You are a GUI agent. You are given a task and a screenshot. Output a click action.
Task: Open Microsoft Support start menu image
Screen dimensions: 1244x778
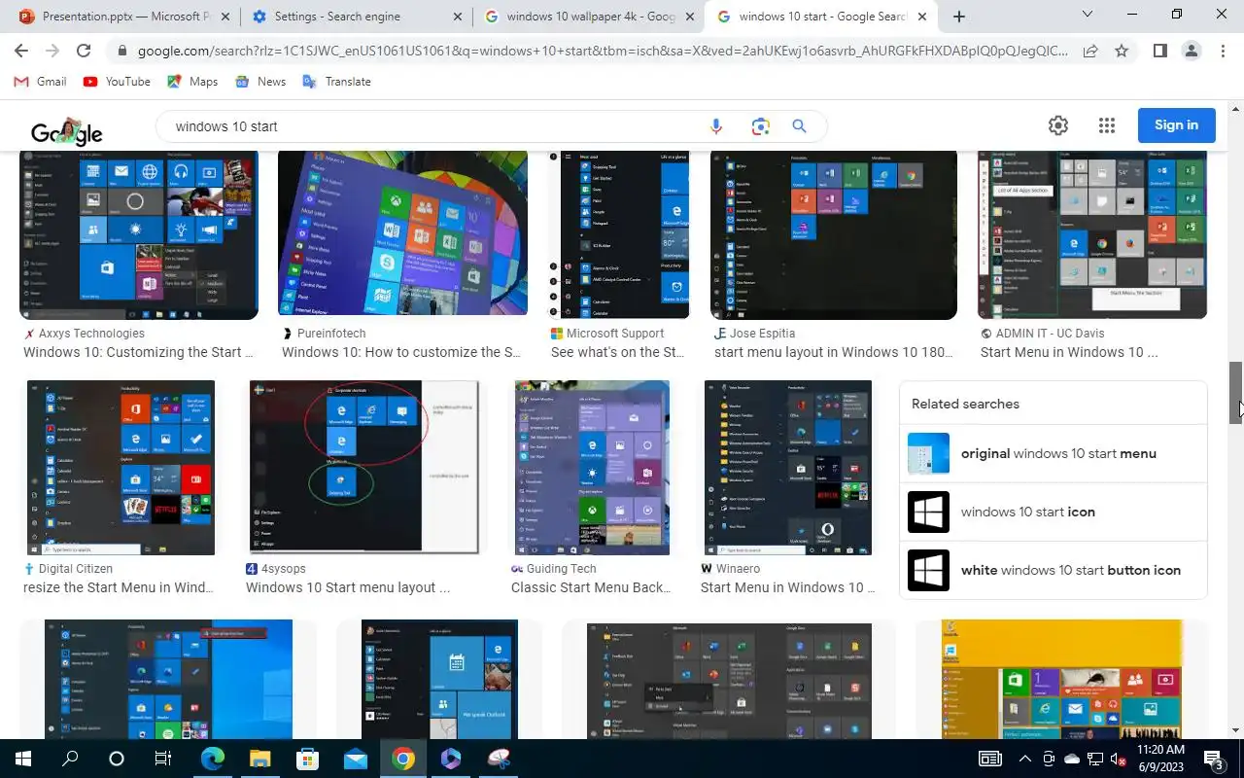618,235
